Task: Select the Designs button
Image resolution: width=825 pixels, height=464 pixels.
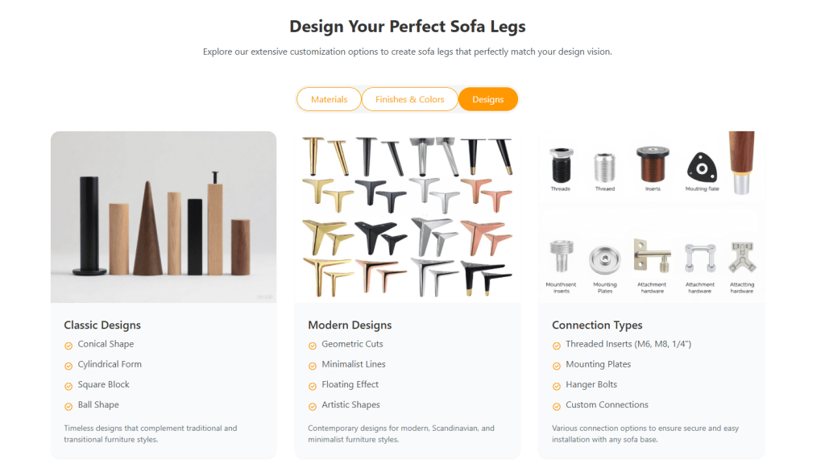Action: click(x=487, y=98)
